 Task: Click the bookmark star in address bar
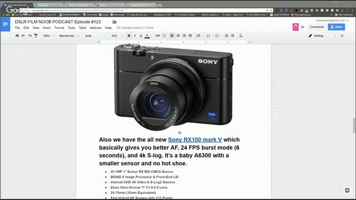coord(271,10)
